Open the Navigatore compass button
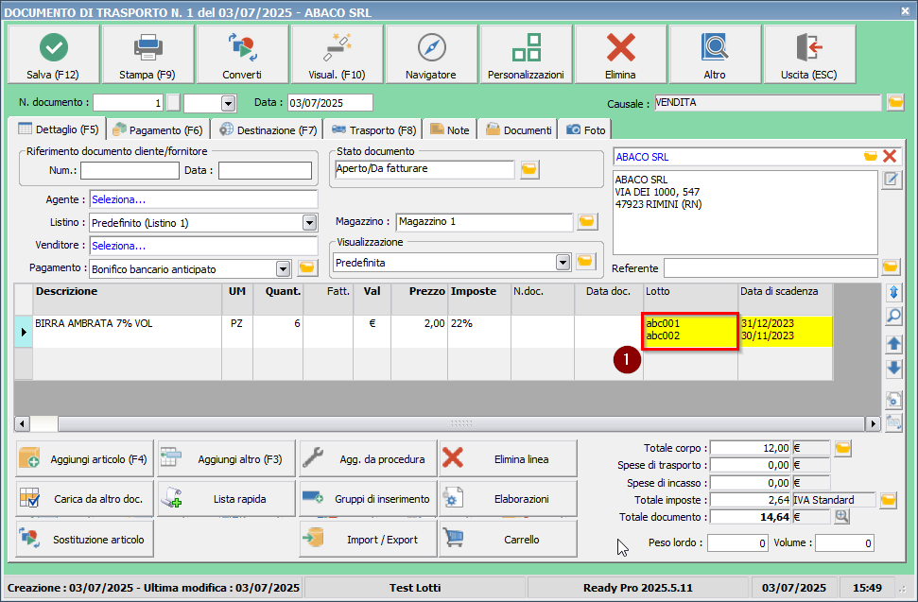 [x=431, y=55]
